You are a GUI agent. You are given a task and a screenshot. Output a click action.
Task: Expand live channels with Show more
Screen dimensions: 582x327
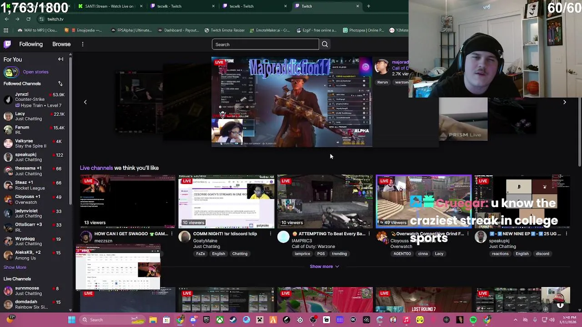point(324,267)
